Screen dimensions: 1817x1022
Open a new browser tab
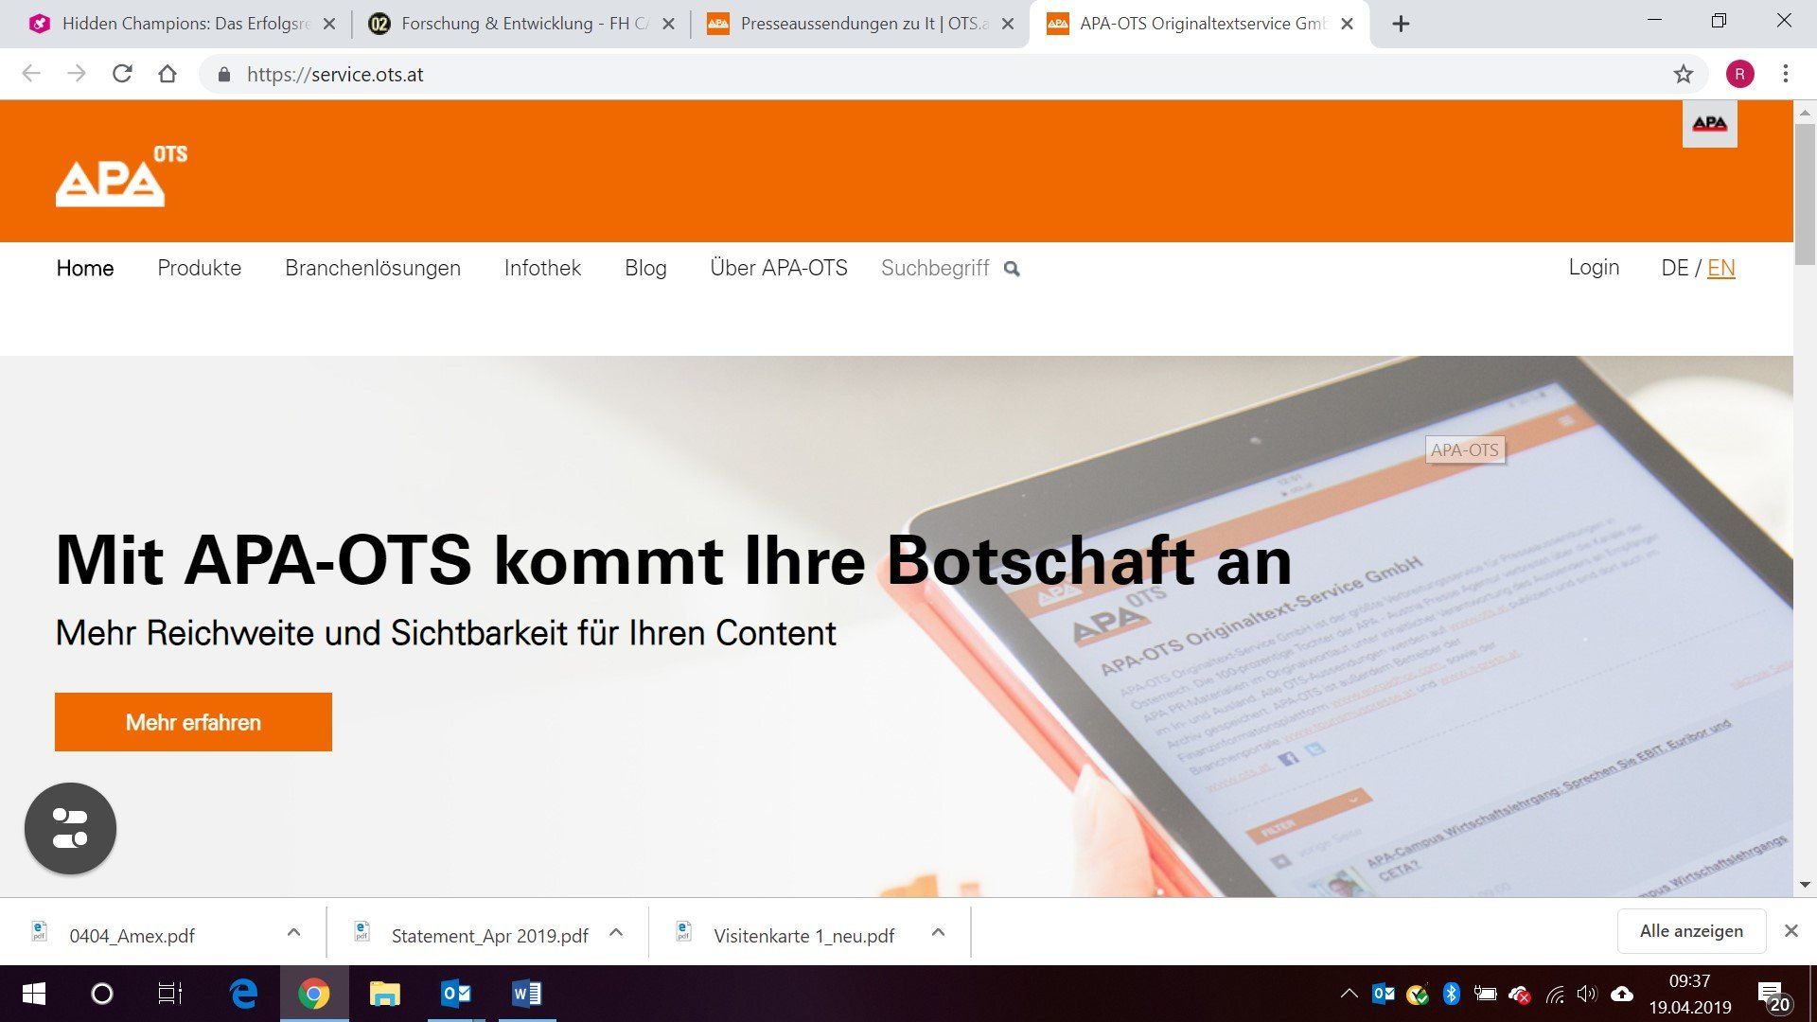coord(1402,24)
